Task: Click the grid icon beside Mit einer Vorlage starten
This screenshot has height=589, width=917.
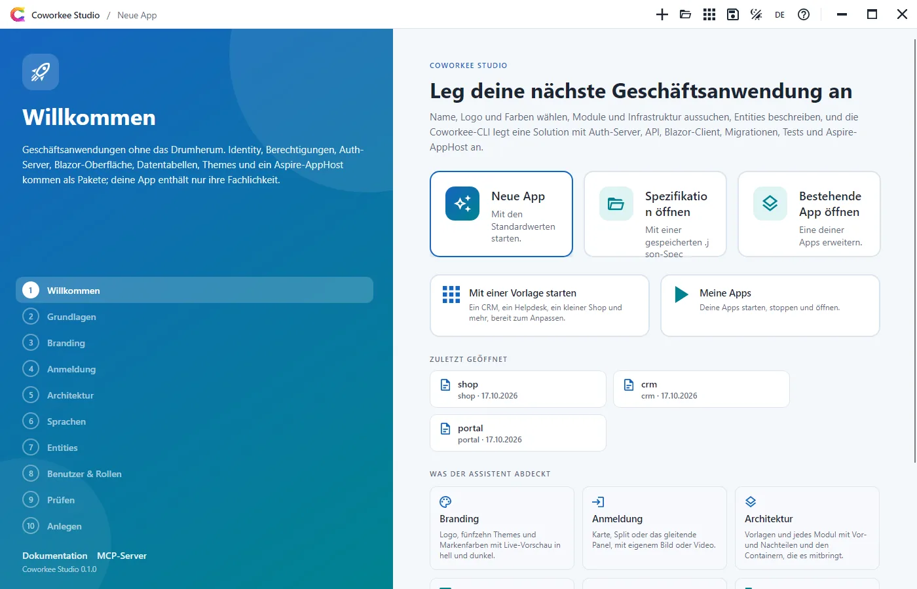Action: 451,294
